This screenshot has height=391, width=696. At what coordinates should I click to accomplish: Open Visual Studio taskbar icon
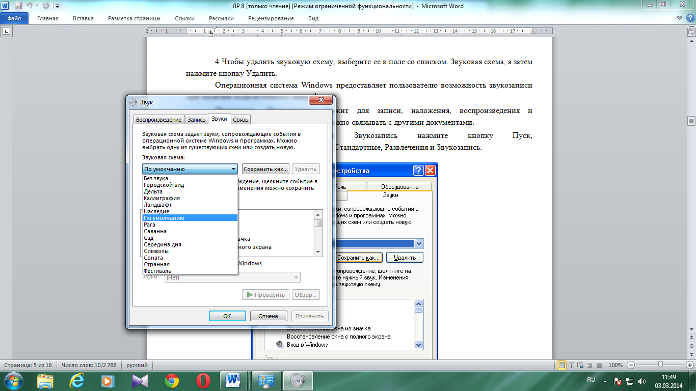tap(140, 381)
